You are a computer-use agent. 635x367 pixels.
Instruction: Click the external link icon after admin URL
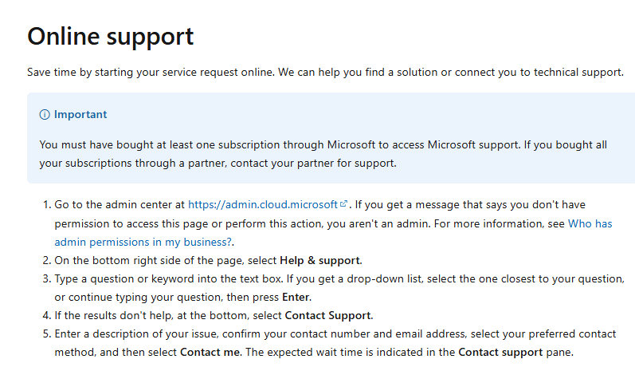[343, 204]
